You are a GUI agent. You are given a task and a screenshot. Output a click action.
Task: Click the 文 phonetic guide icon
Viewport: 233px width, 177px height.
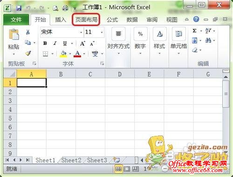tap(95, 54)
